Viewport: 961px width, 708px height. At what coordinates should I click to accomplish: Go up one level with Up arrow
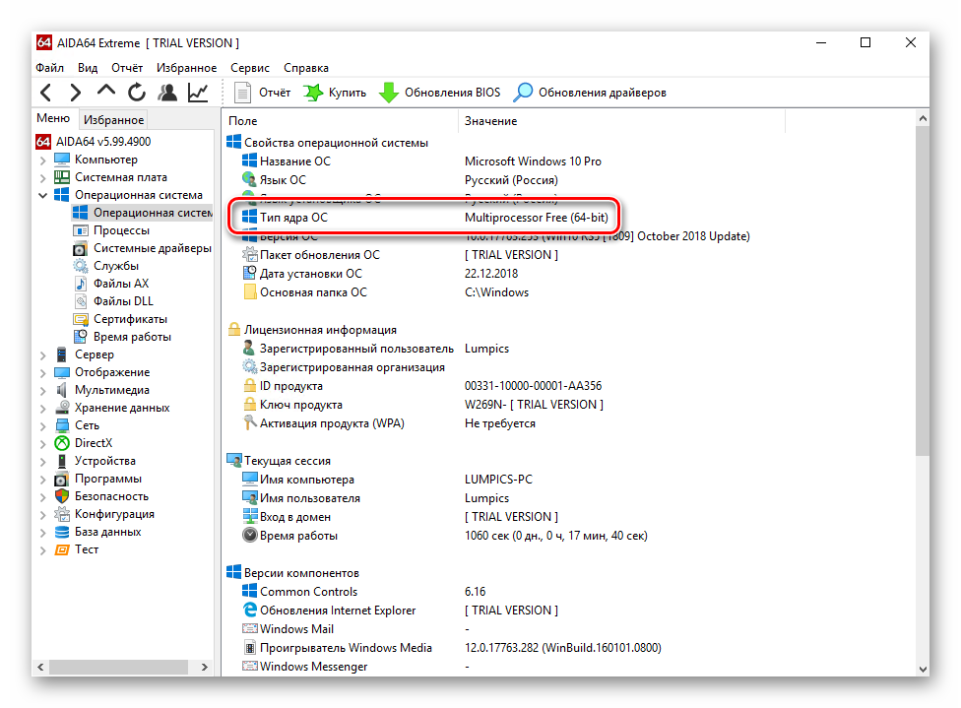[x=106, y=92]
